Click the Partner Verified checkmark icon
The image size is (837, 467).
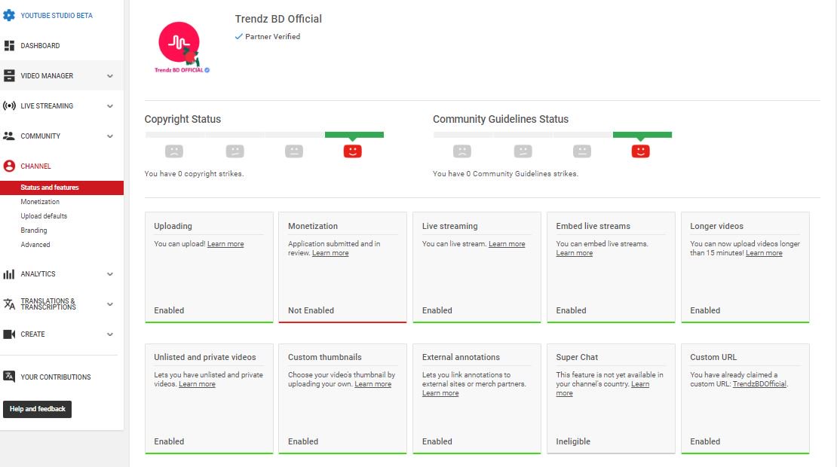[238, 36]
